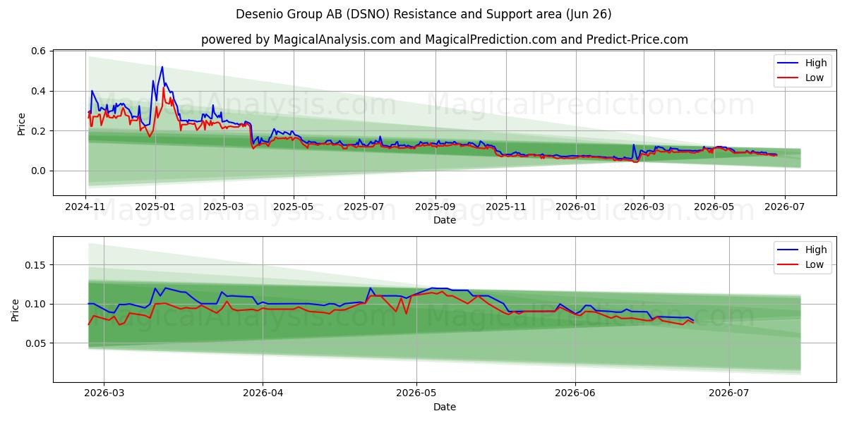
Task: Click the '2025-09' date tick on top chart
Action: [x=435, y=207]
